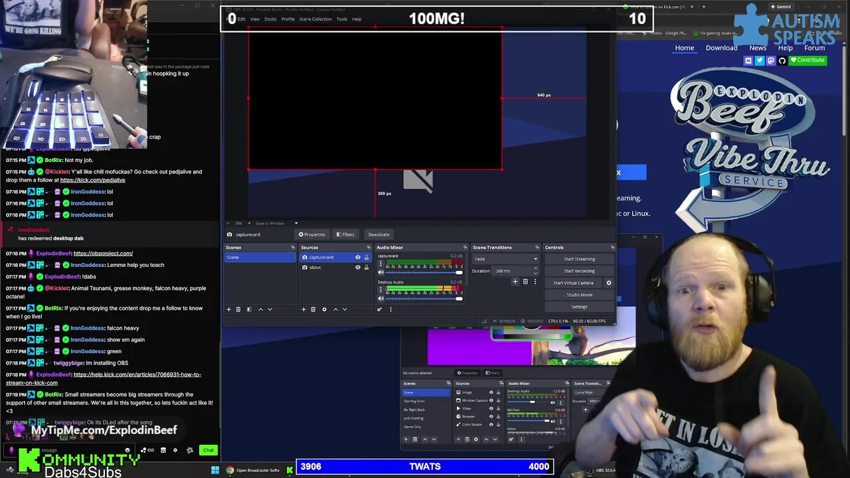Open scene filters icon in Scenes panel
The height and width of the screenshot is (478, 850).
point(249,309)
